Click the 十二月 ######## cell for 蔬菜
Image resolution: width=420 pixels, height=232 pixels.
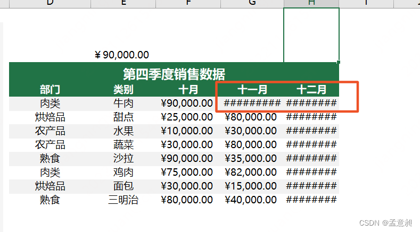[311, 145]
